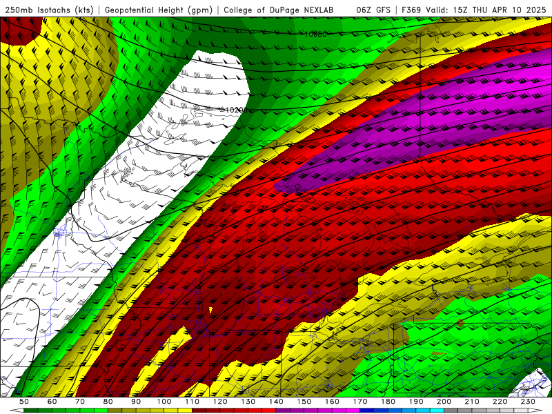
Task: Select the darkest green swatch beginning at 50
Action: coord(31,411)
